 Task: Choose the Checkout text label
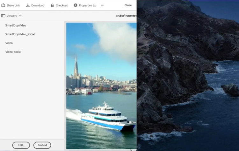point(62,5)
